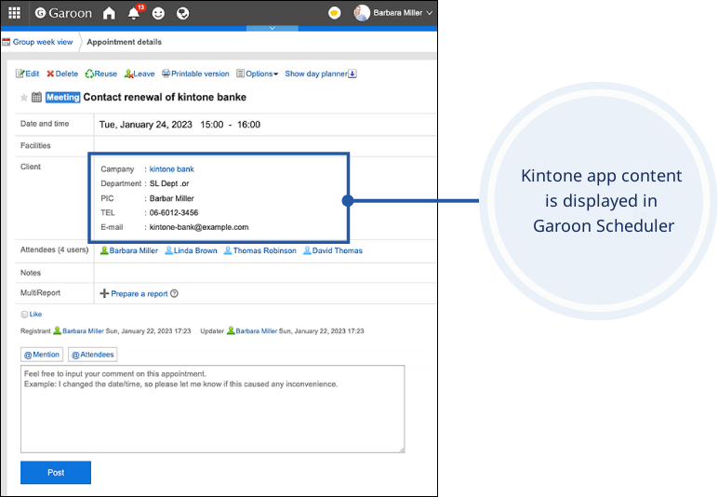This screenshot has width=718, height=497.
Task: Click the calendar icon beside the title
Action: [x=36, y=97]
